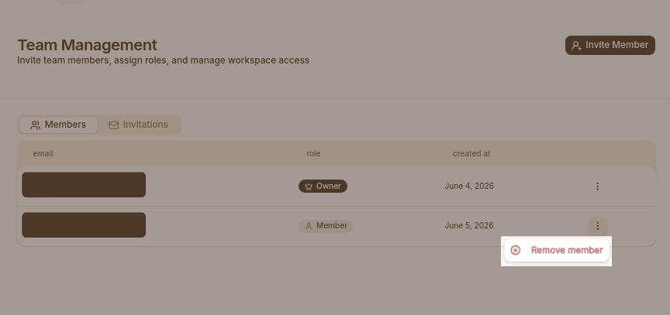
Task: Open the Owner row three-dot menu
Action: [x=597, y=187]
